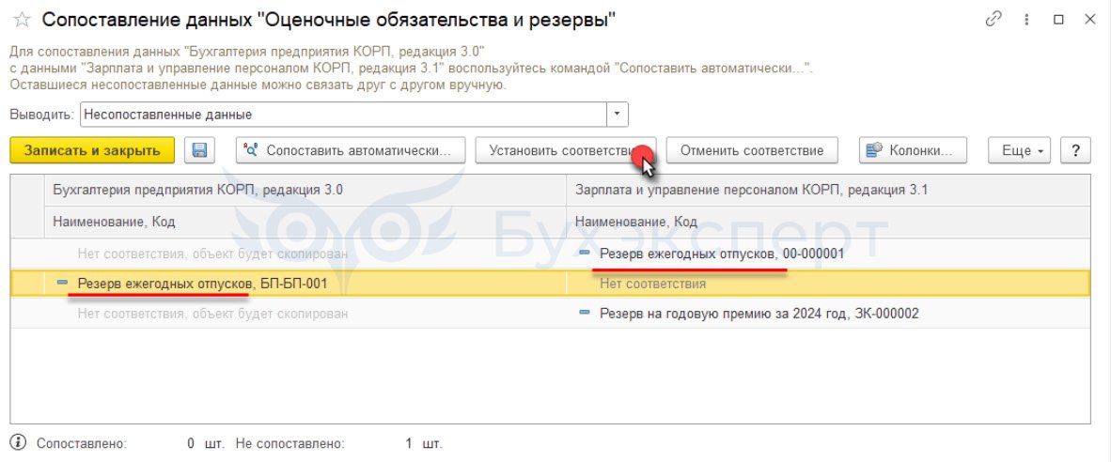
Task: Click the row icon of Резерв ежегодных отпусков, 00-000001
Action: (x=585, y=253)
